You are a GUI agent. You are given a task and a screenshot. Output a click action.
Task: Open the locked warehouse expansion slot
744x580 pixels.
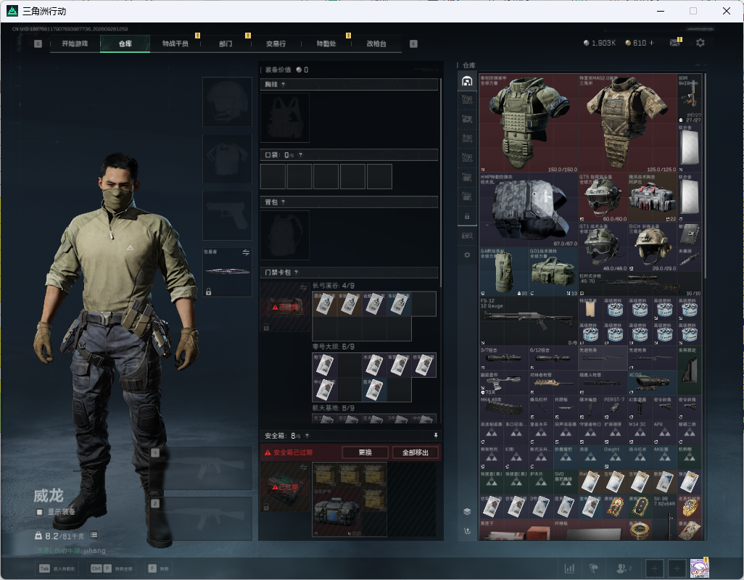point(467,216)
